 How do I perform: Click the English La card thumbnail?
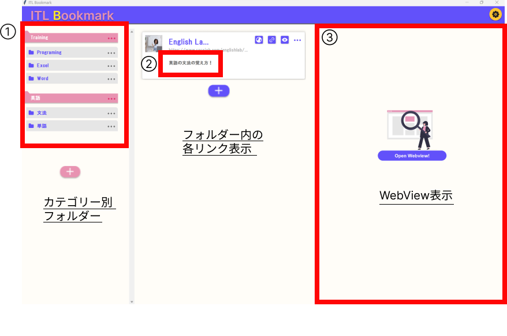click(154, 44)
